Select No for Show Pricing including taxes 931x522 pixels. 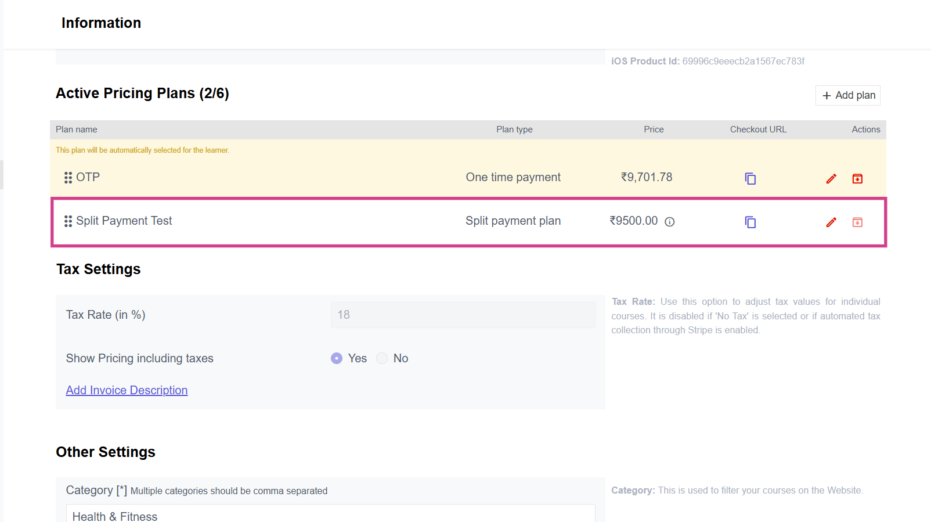point(382,358)
